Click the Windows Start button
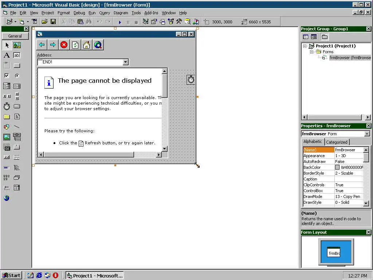Image resolution: width=373 pixels, height=280 pixels. (11, 276)
